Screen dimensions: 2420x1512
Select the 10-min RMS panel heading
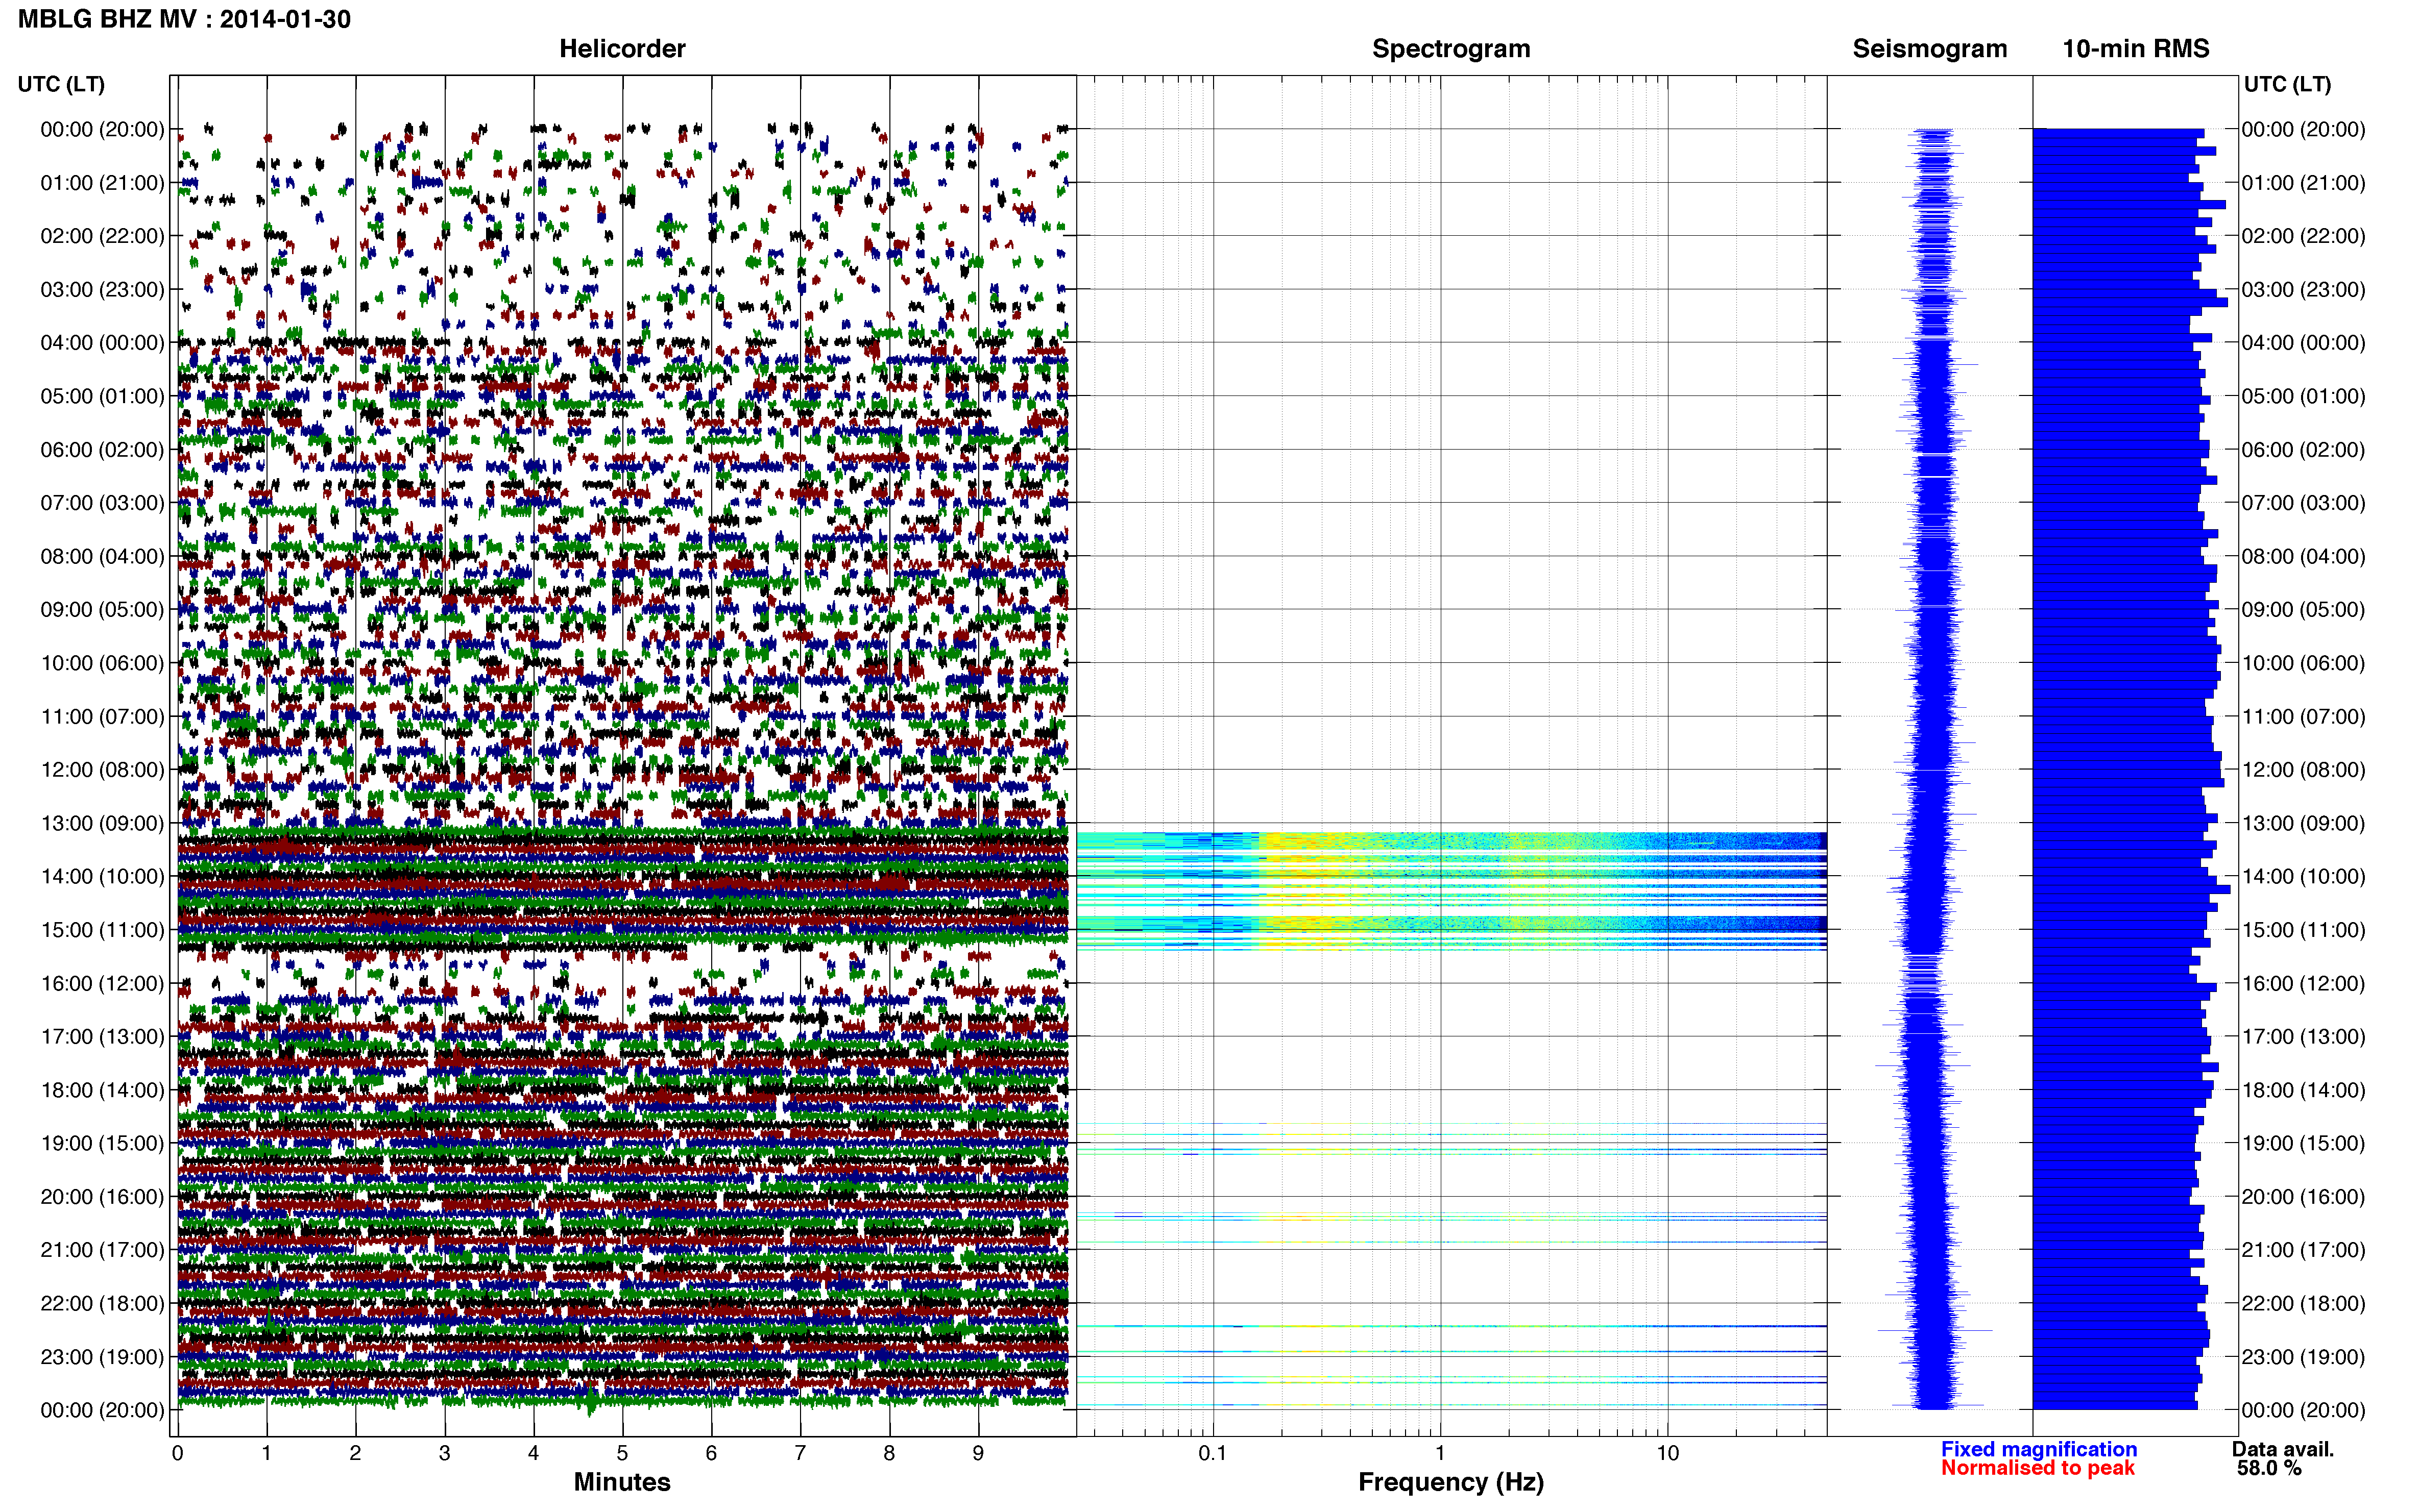[2135, 48]
